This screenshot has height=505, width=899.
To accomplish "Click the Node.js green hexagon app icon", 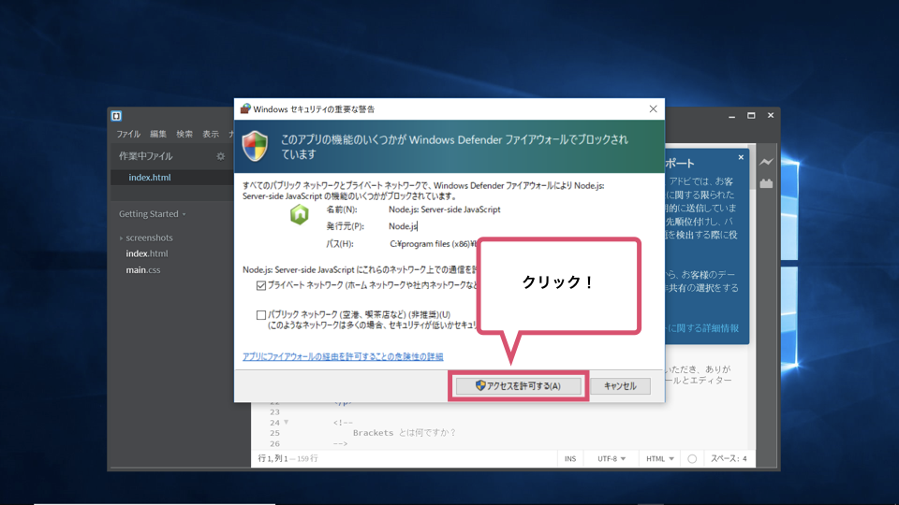I will (x=300, y=215).
